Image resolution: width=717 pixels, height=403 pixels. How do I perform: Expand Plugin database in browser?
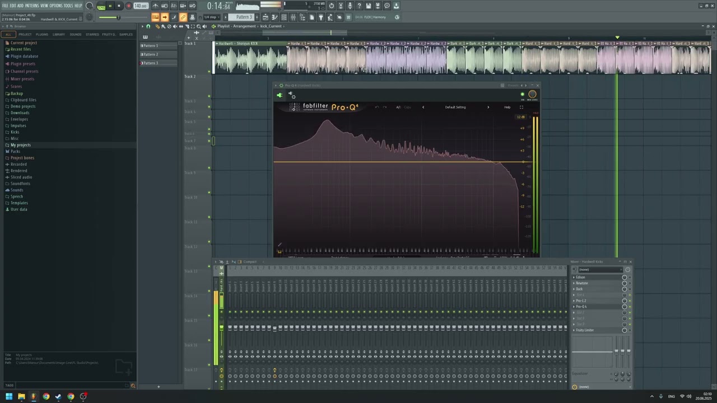click(x=24, y=56)
